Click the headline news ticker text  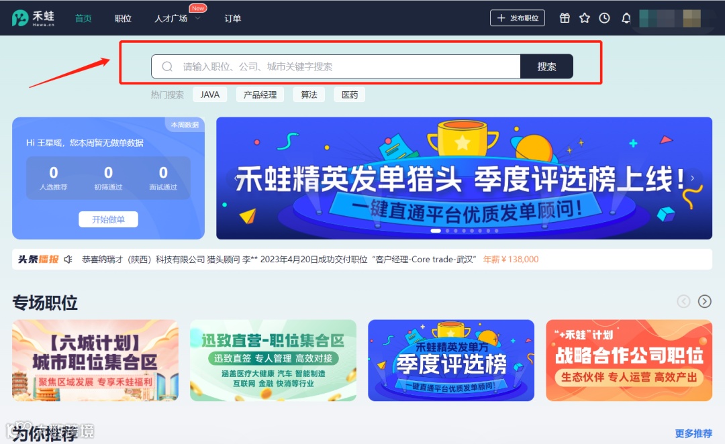279,259
